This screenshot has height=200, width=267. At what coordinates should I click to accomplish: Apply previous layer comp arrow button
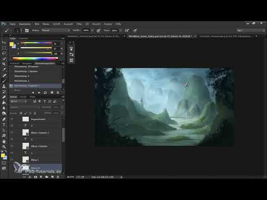[33, 92]
